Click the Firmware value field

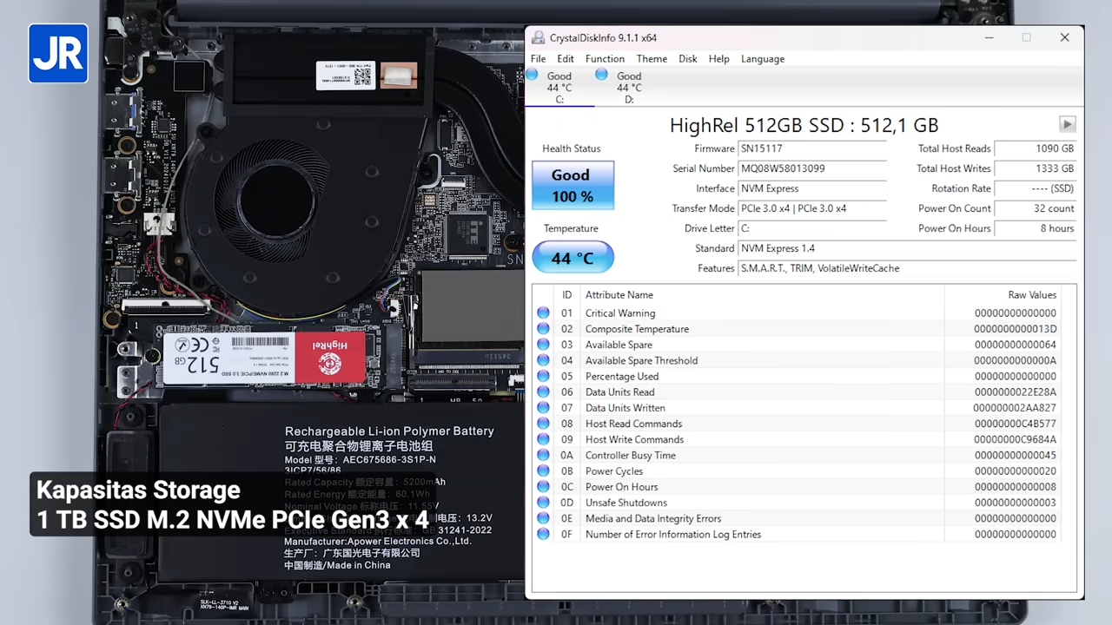pyautogui.click(x=811, y=148)
